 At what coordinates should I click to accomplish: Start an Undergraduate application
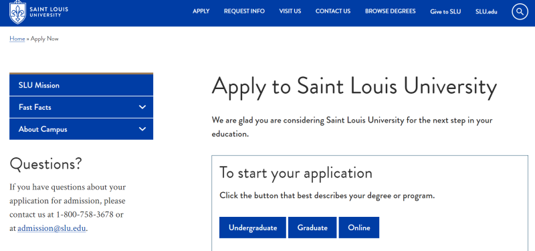click(x=253, y=228)
